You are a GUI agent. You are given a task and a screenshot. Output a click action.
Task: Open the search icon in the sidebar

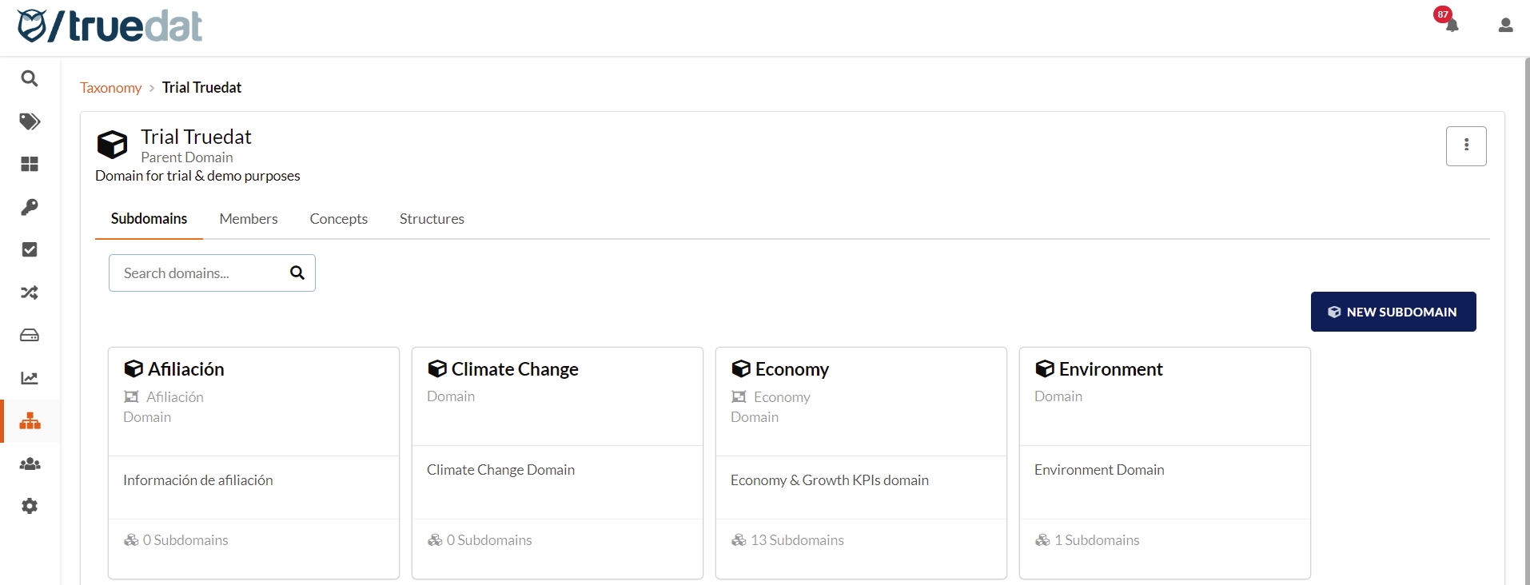(x=30, y=78)
